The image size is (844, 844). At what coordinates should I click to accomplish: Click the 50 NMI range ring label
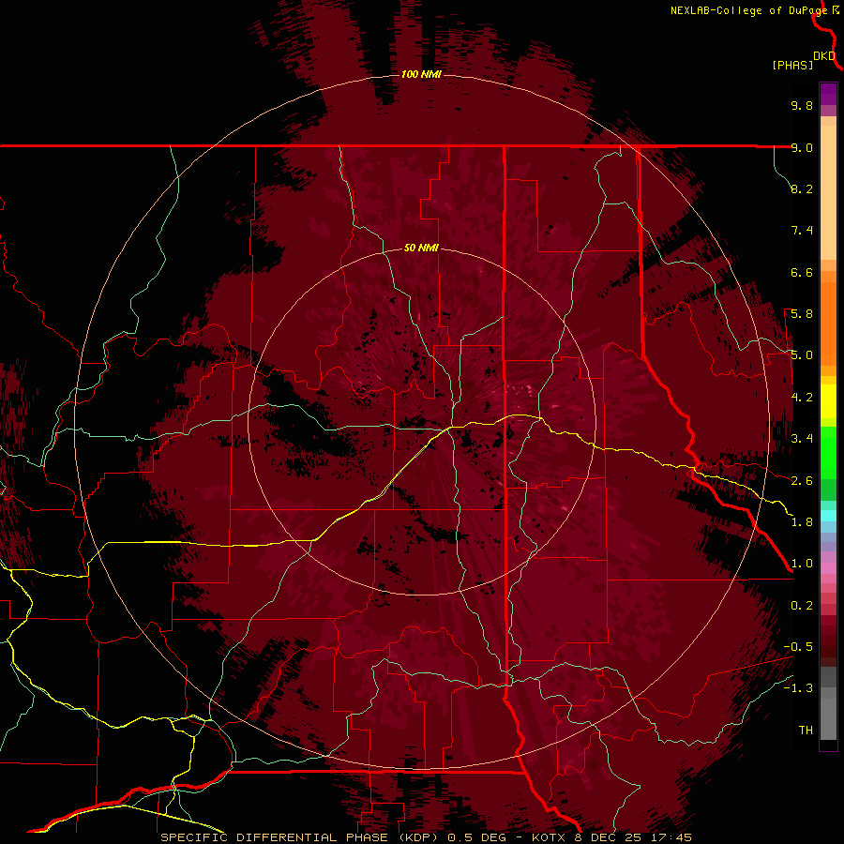[421, 248]
